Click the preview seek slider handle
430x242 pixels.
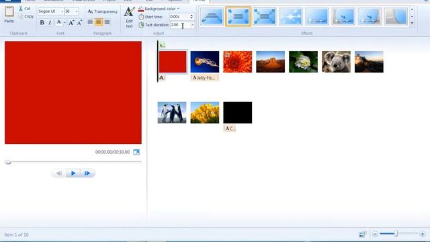pyautogui.click(x=8, y=162)
